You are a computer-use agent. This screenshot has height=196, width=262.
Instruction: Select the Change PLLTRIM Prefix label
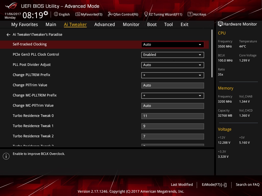coord(31,75)
